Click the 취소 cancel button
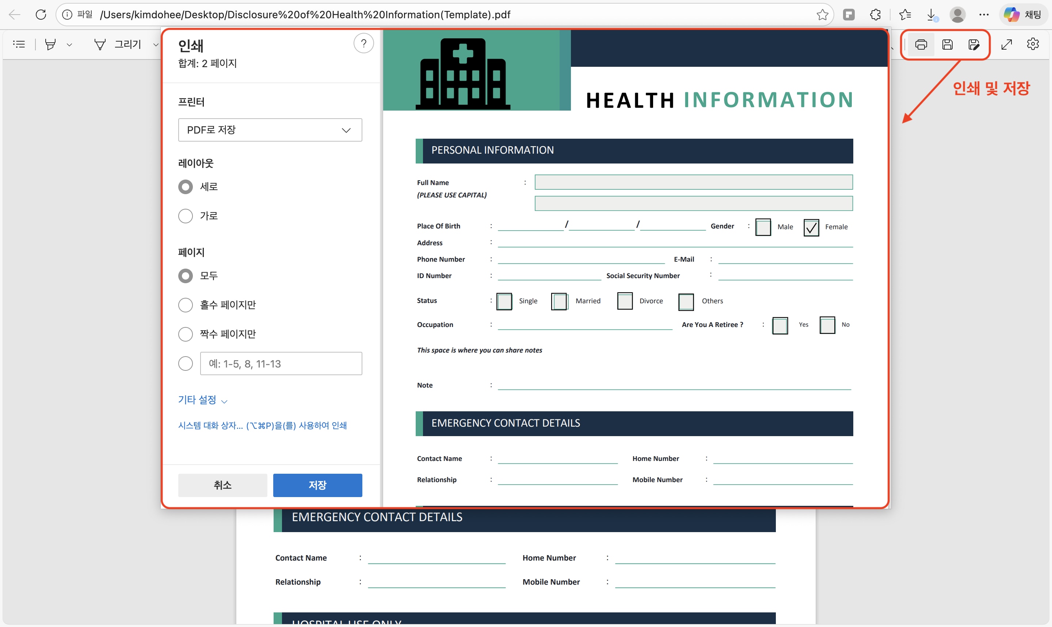 point(222,485)
